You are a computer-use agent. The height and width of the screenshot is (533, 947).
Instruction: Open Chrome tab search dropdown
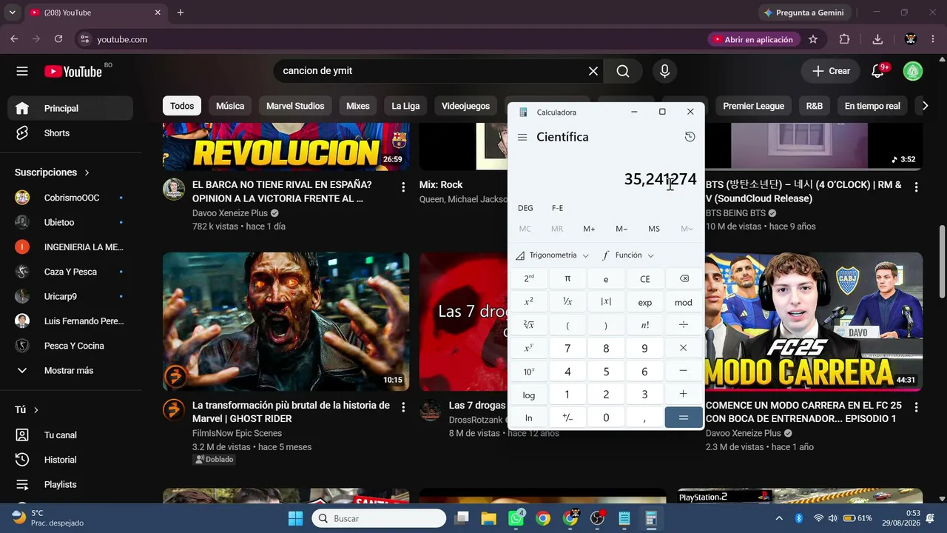pos(12,13)
